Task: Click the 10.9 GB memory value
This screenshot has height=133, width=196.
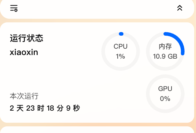Action: point(165,56)
